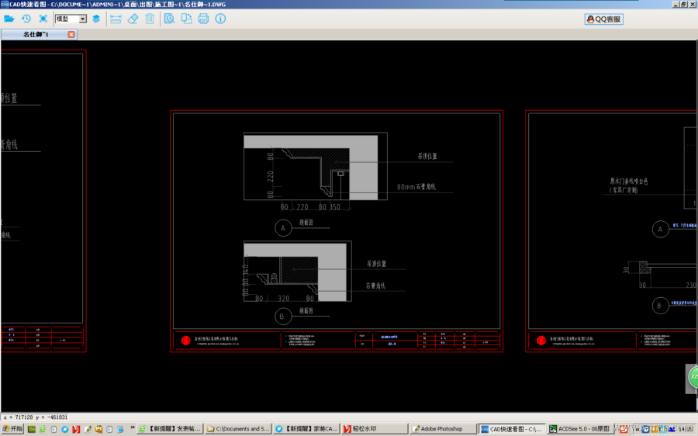Select the eraser tool

133,19
